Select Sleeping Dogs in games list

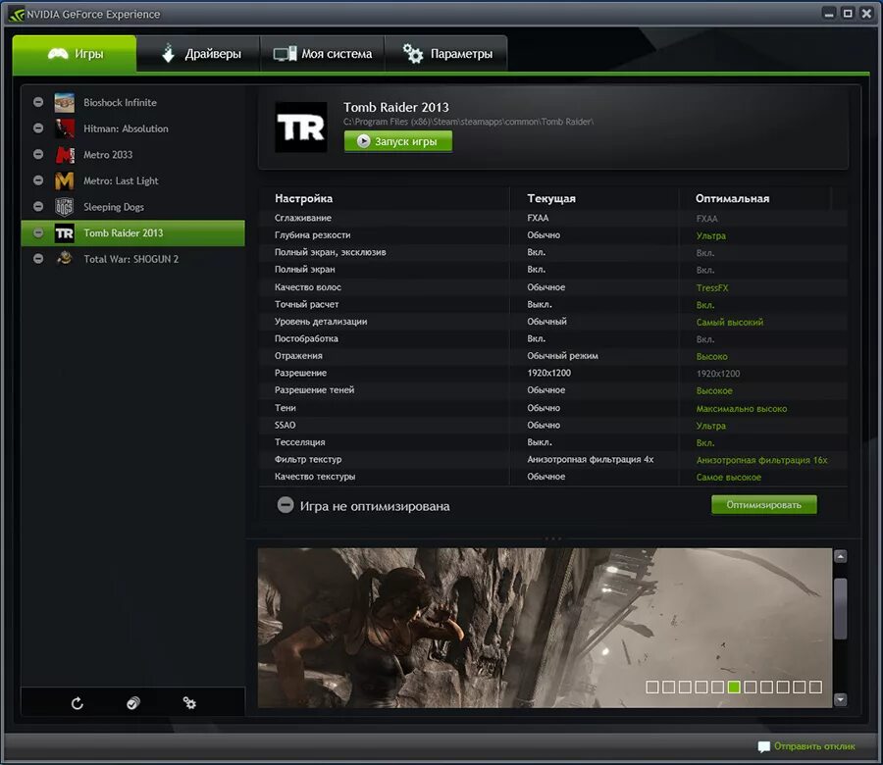(x=132, y=207)
